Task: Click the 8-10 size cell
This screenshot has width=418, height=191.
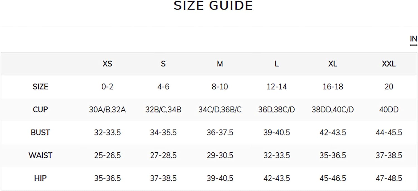Action: (220, 87)
